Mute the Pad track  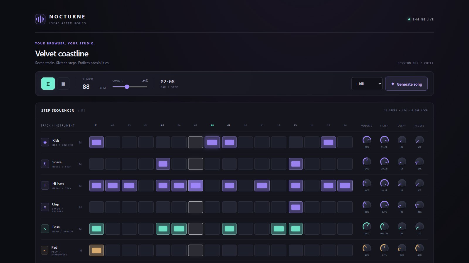tap(80, 251)
